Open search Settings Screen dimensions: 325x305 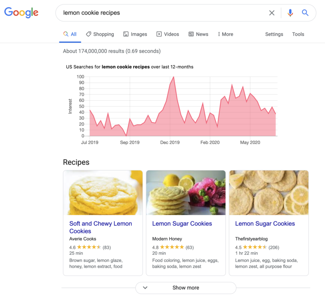click(x=274, y=34)
